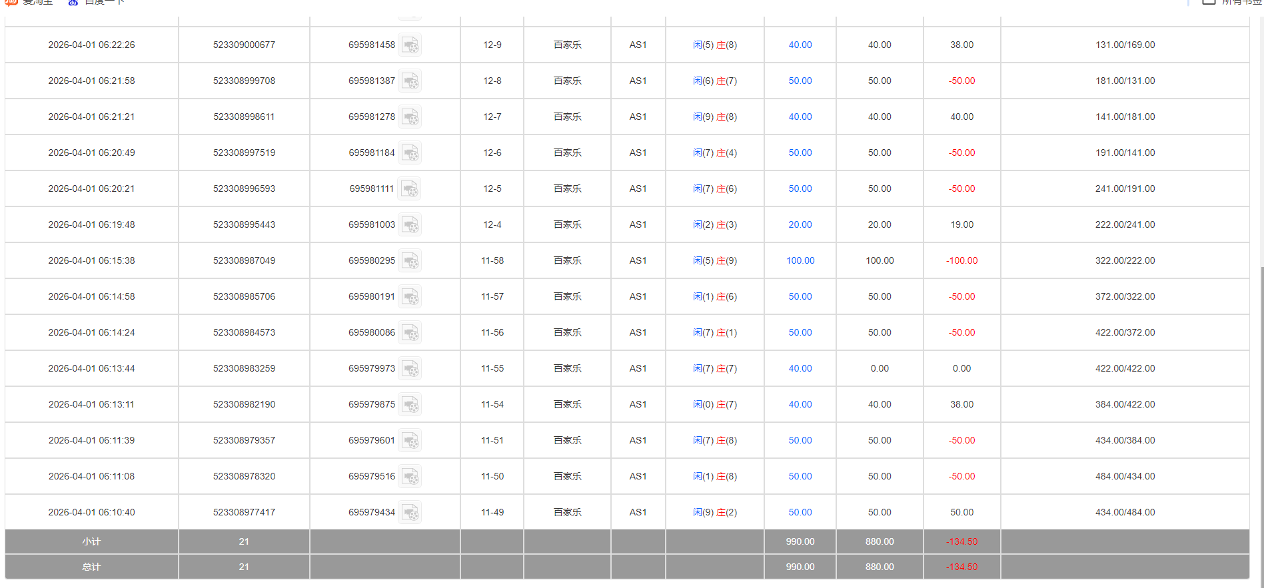Play video record of game 695981387

(410, 81)
